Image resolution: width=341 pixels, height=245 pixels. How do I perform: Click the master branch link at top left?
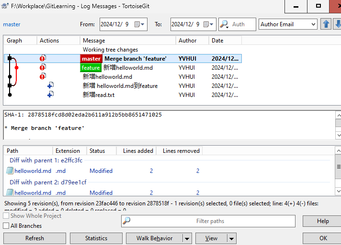pyautogui.click(x=12, y=24)
